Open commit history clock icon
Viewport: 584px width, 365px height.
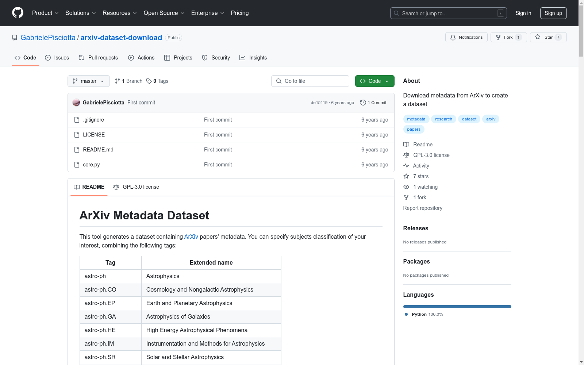(363, 103)
